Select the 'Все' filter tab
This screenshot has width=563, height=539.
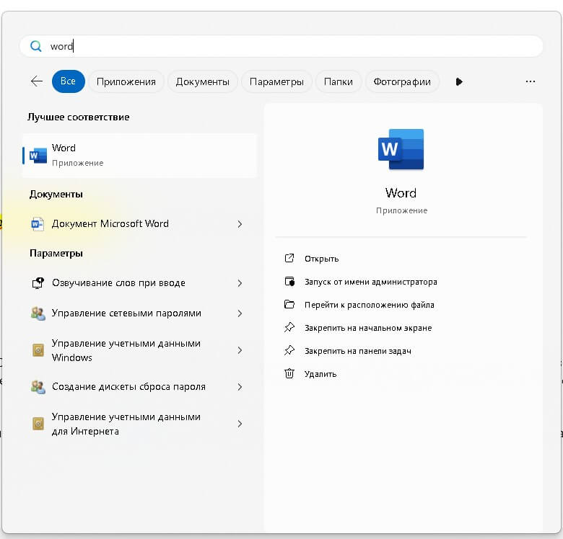click(x=69, y=81)
